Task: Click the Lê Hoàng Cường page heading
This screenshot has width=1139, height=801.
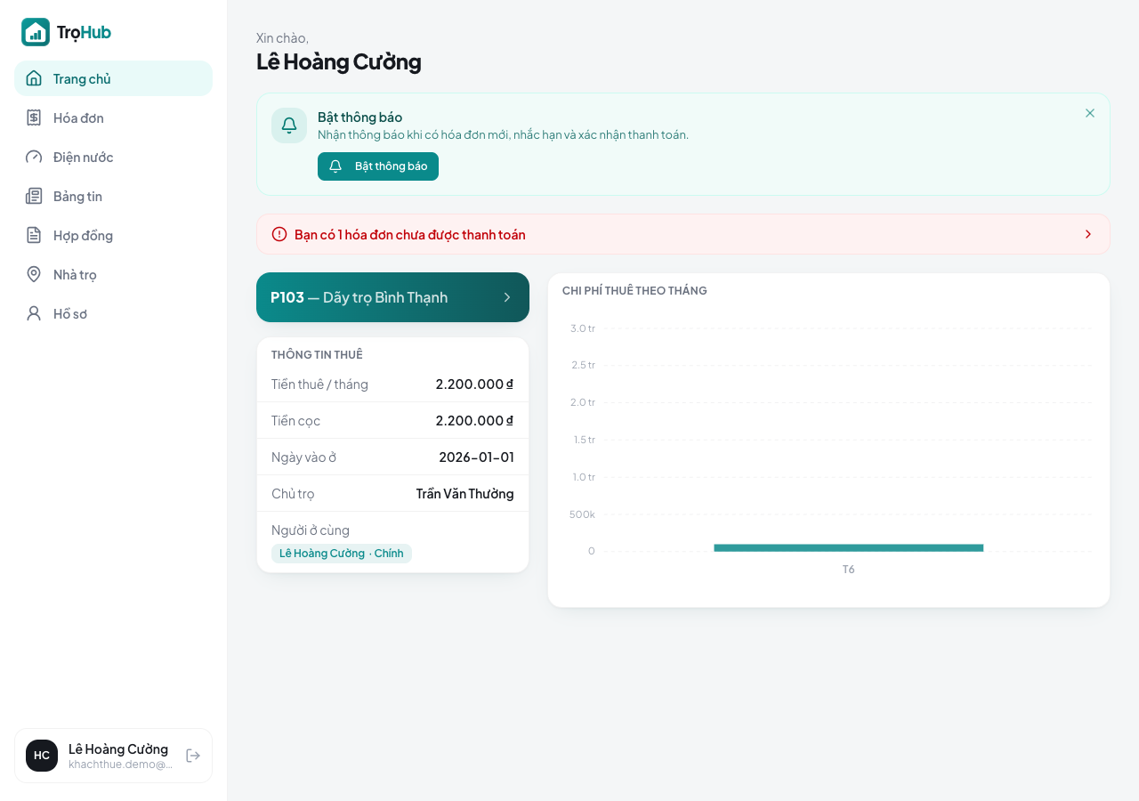Action: click(x=339, y=61)
